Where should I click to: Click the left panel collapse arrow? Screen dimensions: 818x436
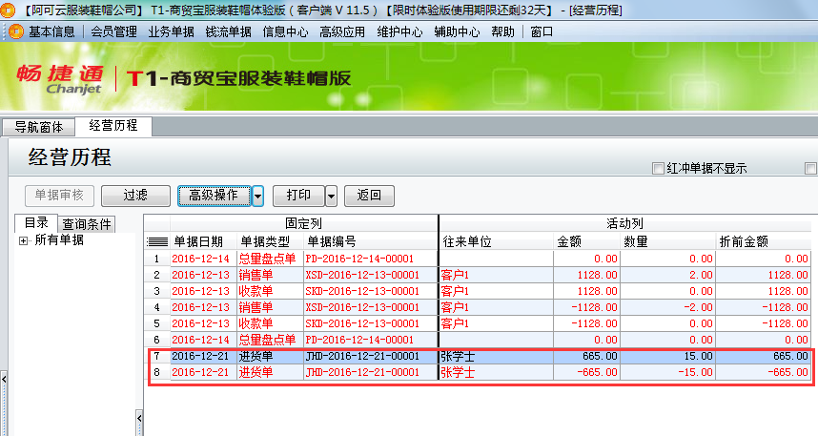coord(4,379)
